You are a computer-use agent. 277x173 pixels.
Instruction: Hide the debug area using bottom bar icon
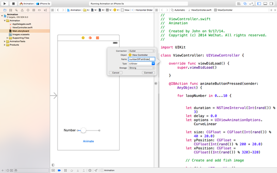[53, 170]
